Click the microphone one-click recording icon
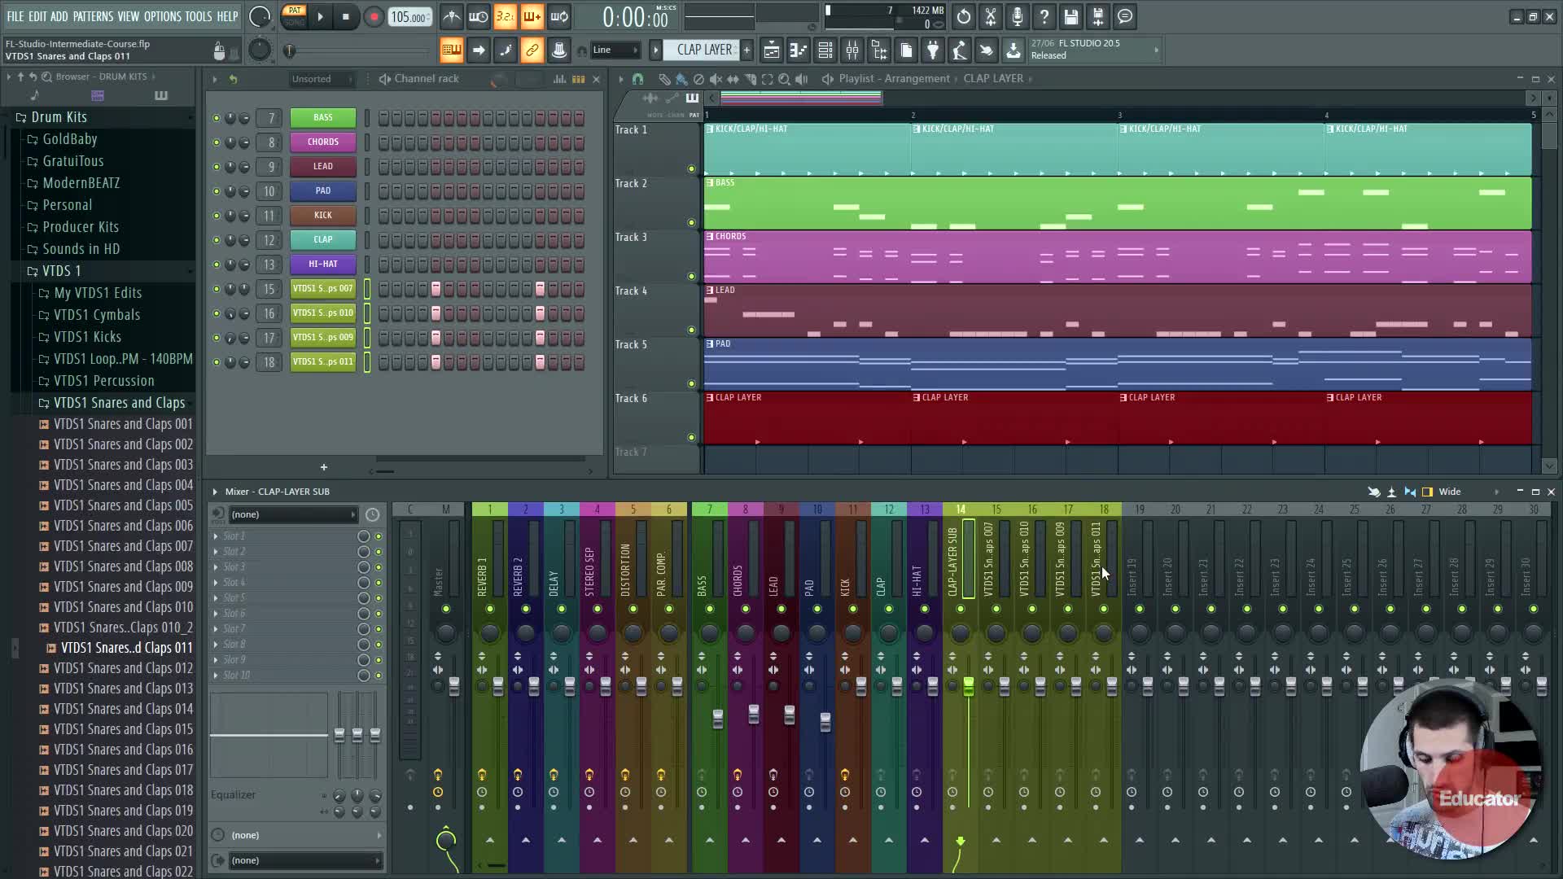The height and width of the screenshot is (879, 1563). (x=1018, y=16)
